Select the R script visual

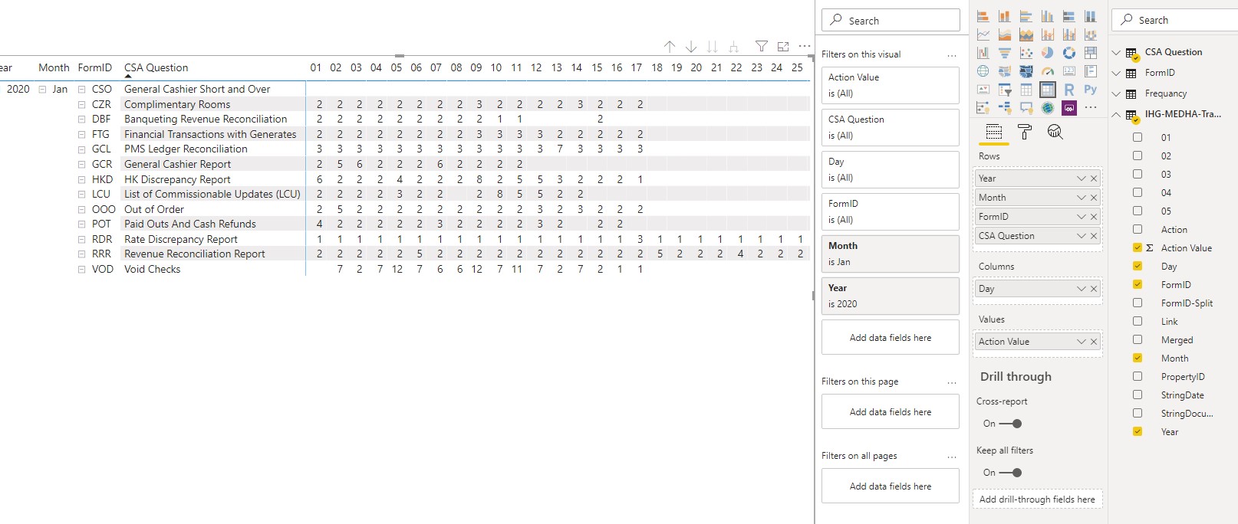(1068, 90)
